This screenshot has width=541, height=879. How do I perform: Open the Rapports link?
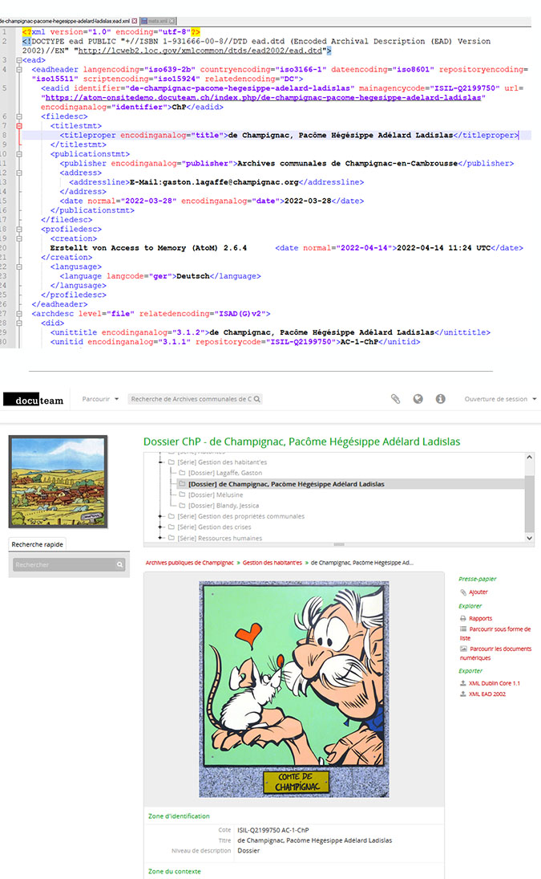click(x=481, y=618)
